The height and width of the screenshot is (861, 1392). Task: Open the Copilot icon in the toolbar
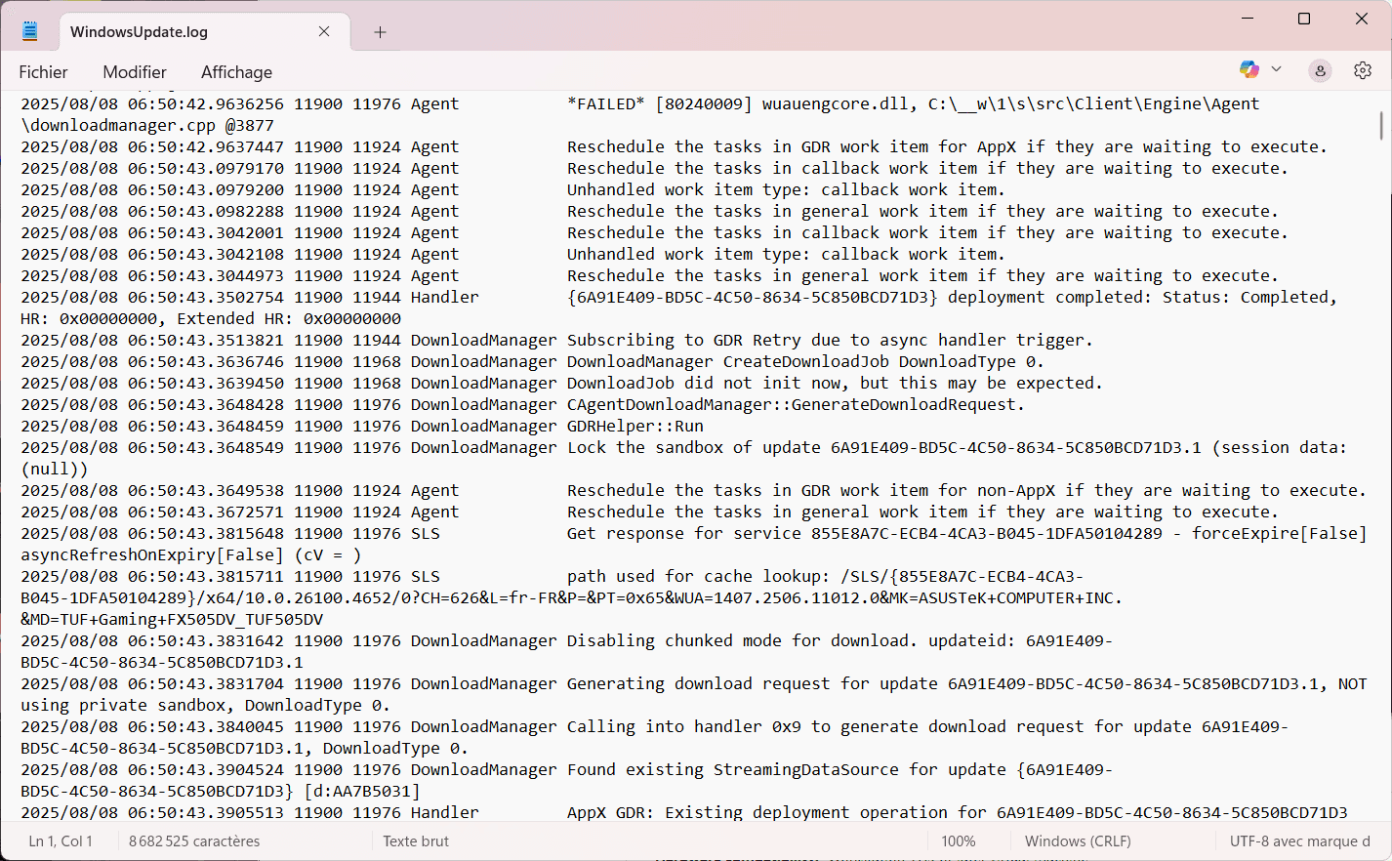tap(1249, 69)
